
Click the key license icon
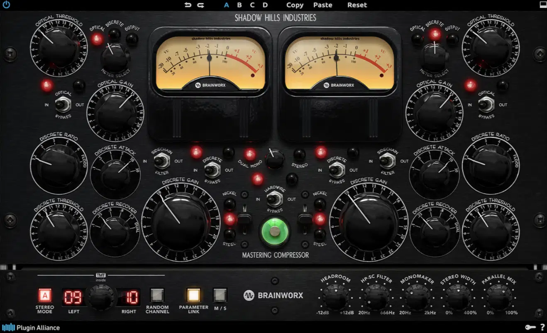coord(530,328)
